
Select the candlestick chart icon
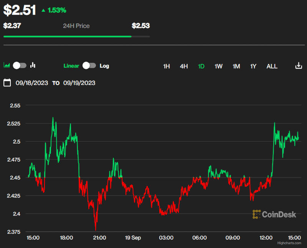click(x=33, y=65)
